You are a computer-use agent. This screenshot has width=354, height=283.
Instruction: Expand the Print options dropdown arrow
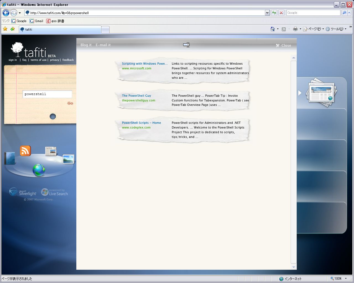[x=300, y=29]
